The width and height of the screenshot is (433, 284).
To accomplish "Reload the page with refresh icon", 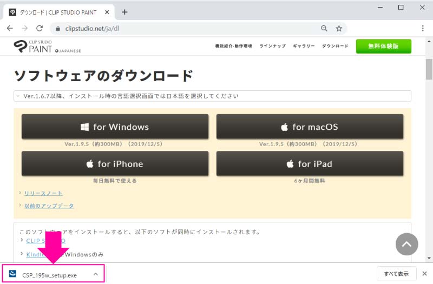I will 40,28.
